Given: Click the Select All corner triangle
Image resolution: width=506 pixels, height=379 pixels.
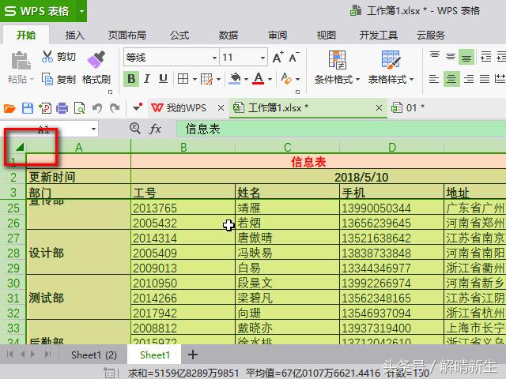Looking at the screenshot, I should (19, 148).
